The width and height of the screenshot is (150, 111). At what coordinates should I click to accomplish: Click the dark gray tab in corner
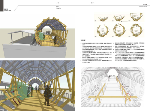(2, 6)
